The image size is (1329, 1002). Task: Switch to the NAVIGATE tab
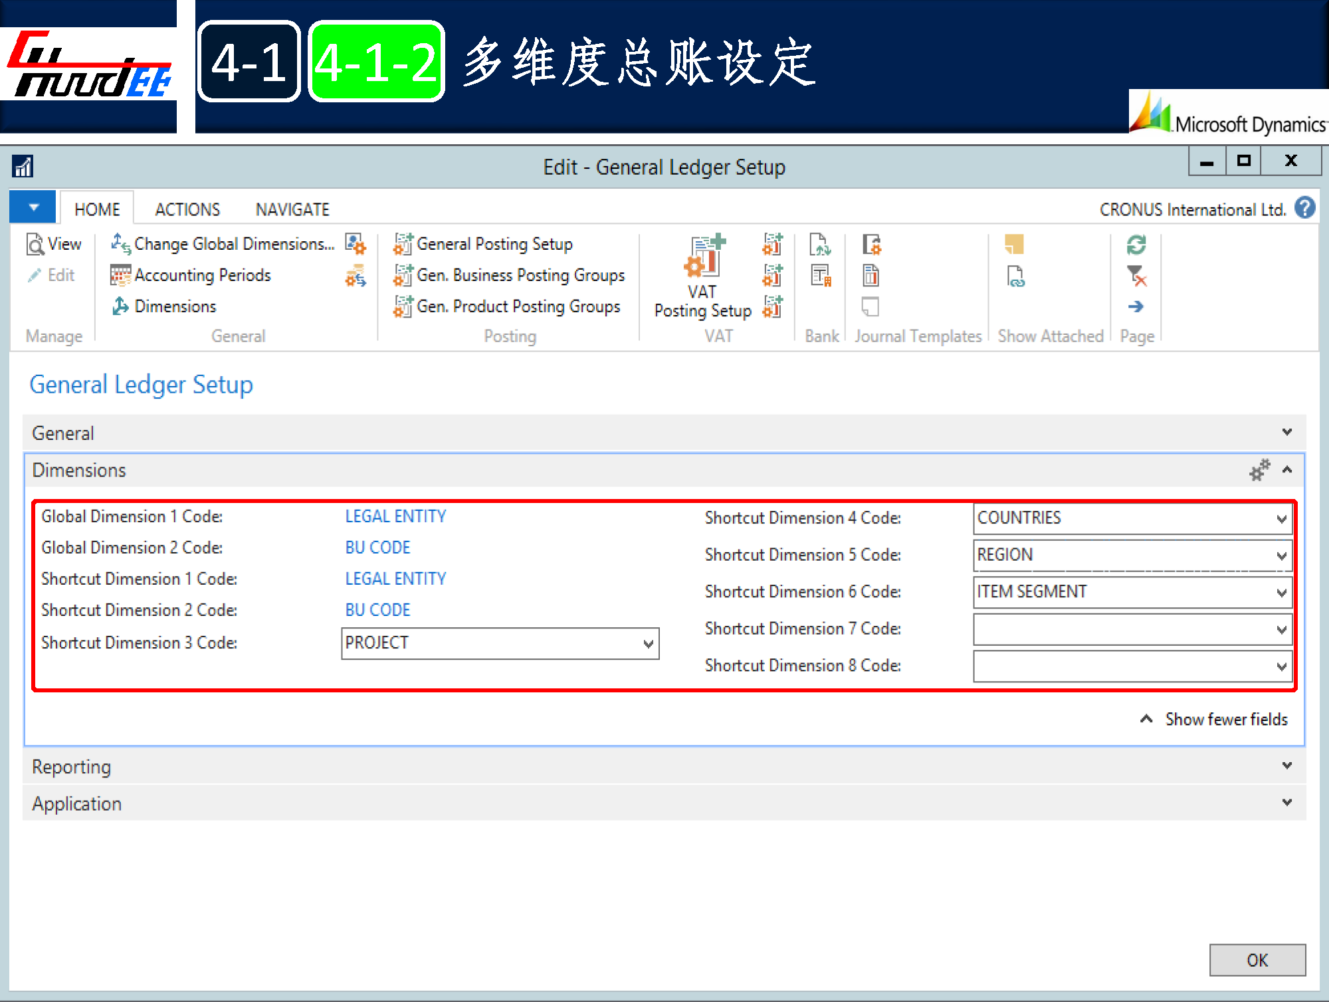coord(292,210)
